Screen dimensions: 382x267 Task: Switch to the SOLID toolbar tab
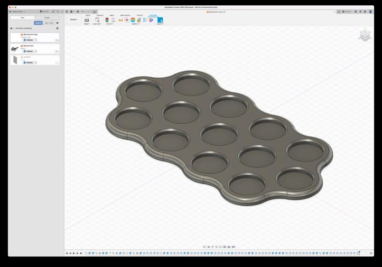(88, 15)
